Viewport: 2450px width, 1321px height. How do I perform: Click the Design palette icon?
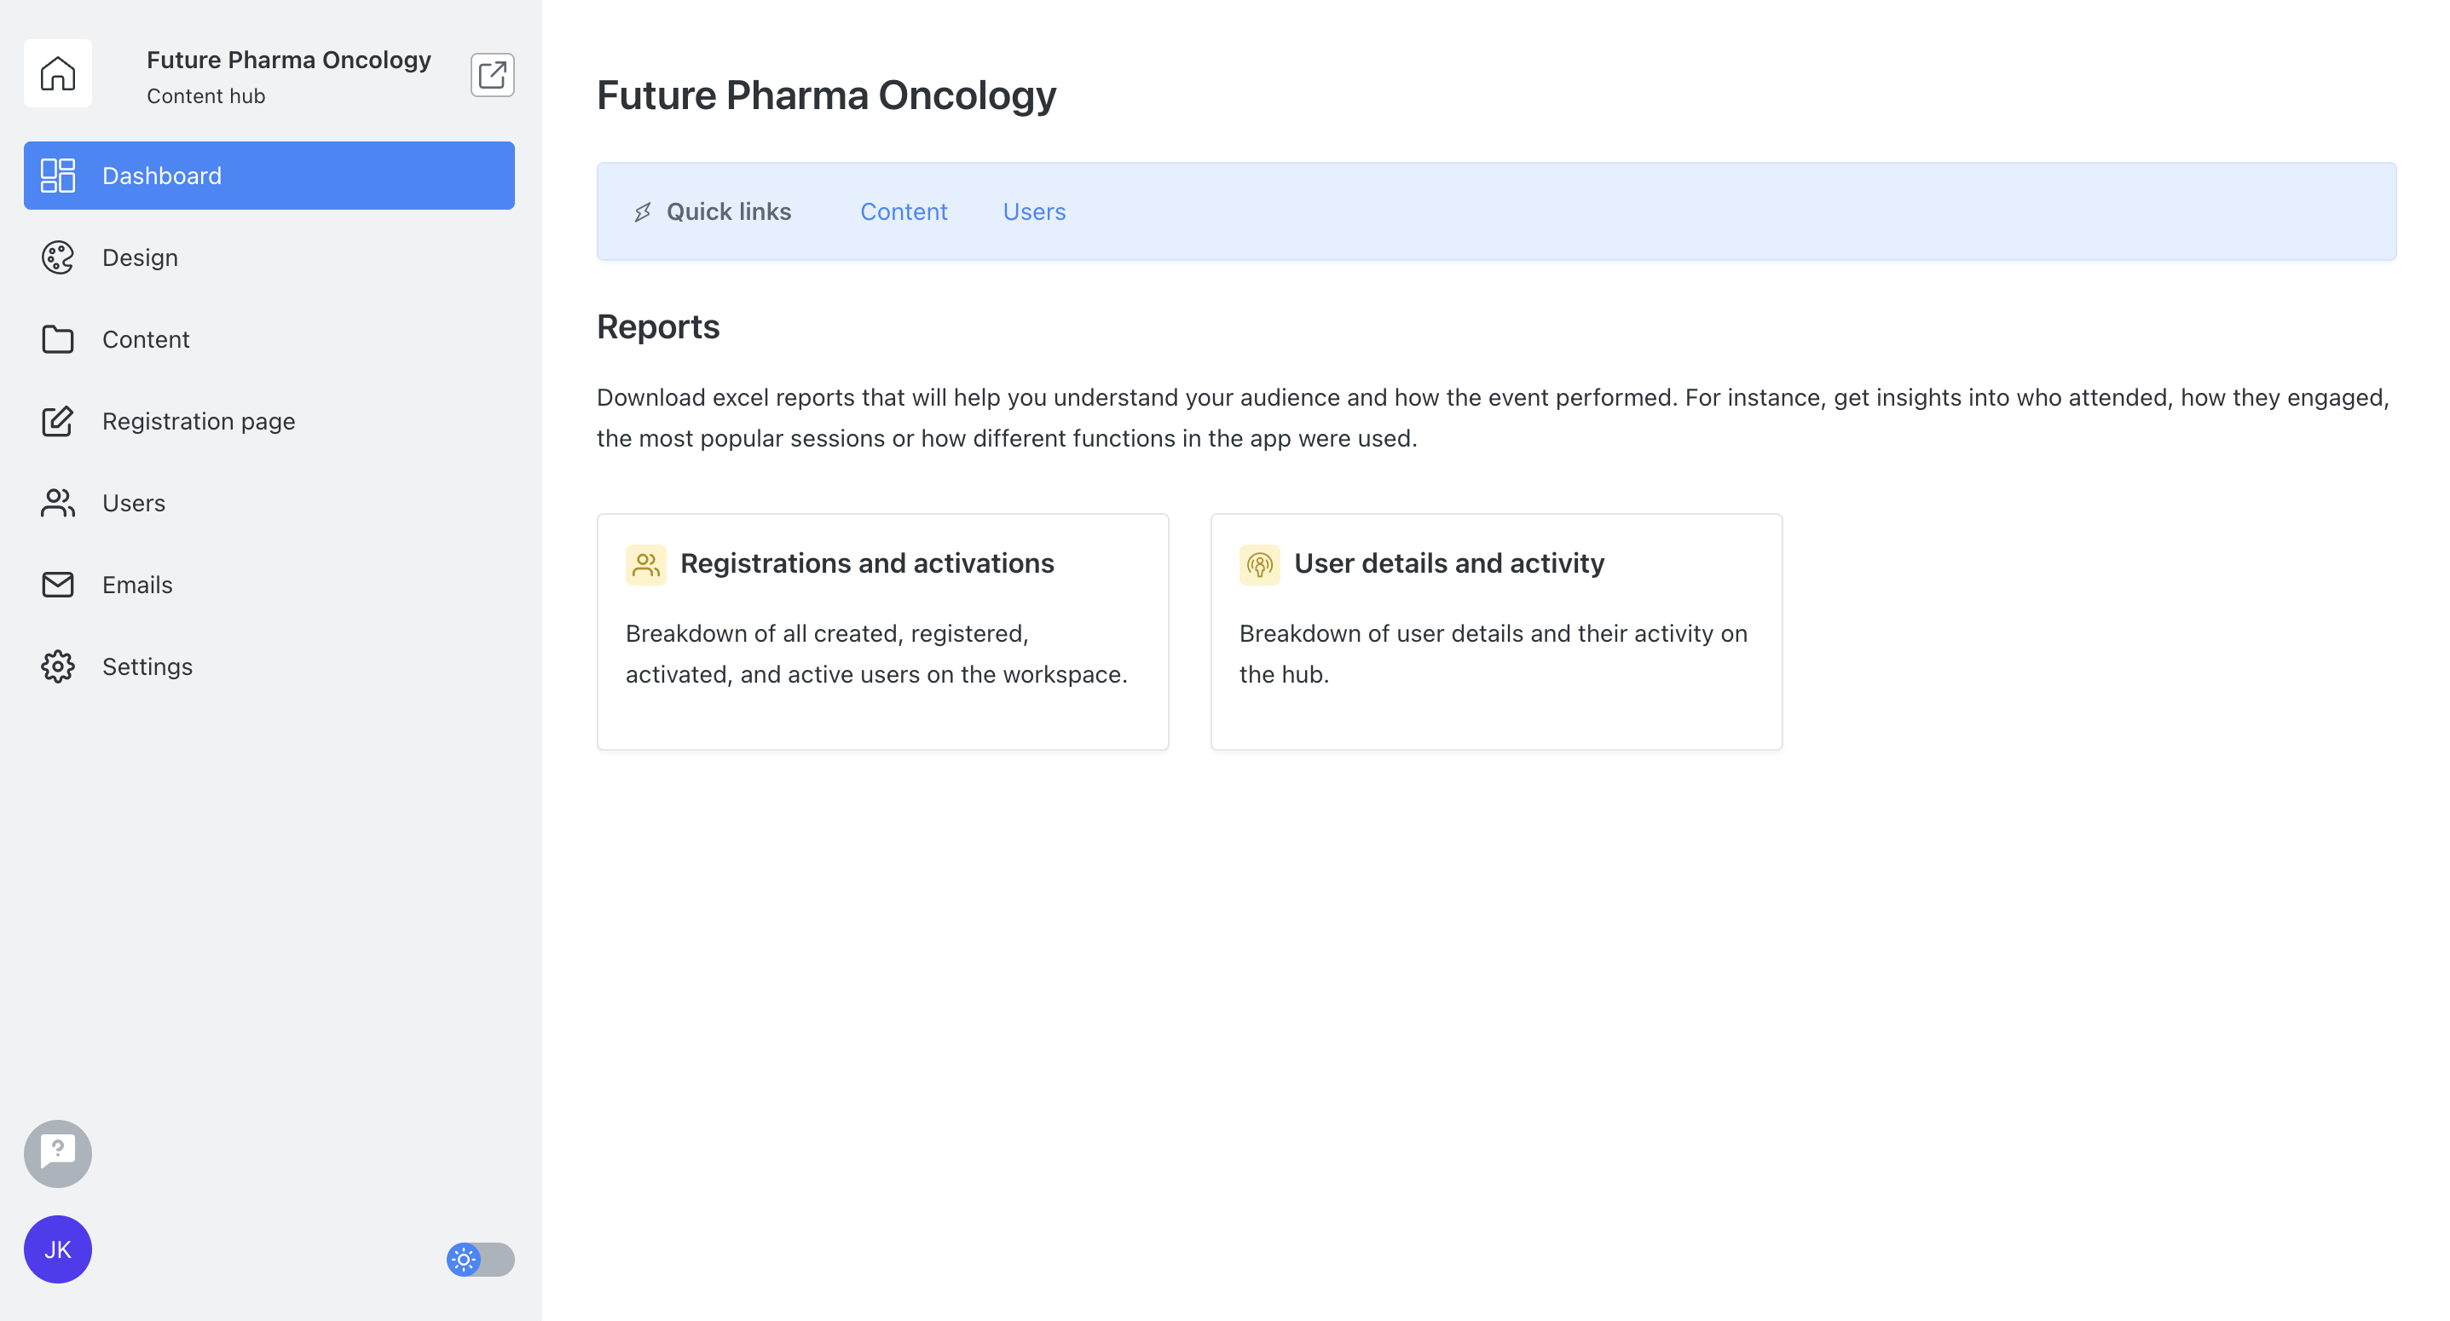point(57,257)
